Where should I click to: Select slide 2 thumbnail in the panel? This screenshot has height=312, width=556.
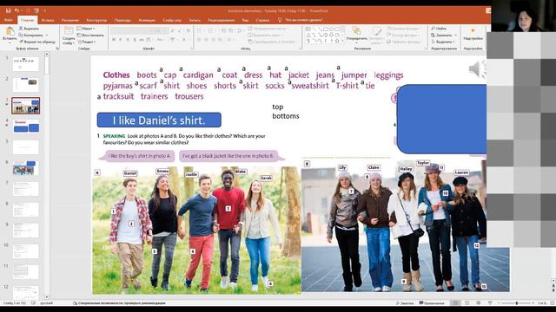point(25,85)
